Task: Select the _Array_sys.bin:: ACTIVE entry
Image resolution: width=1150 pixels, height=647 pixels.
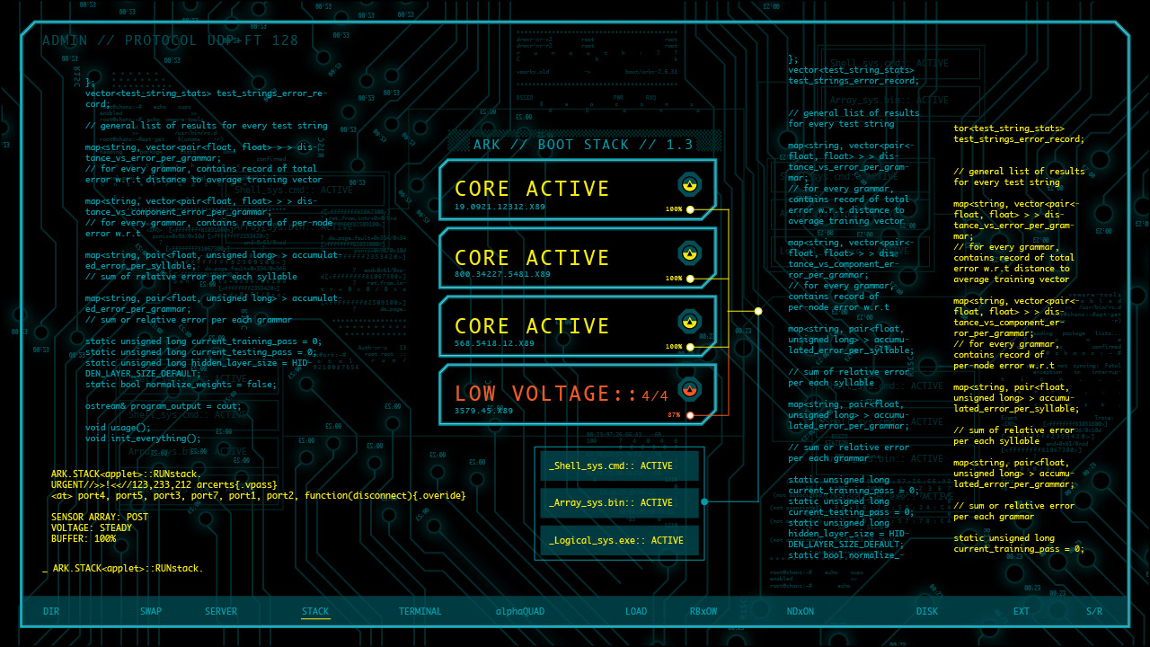Action: pos(619,503)
